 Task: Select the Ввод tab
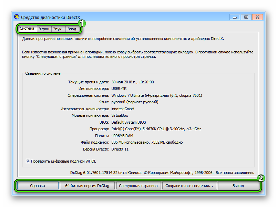click(x=72, y=29)
